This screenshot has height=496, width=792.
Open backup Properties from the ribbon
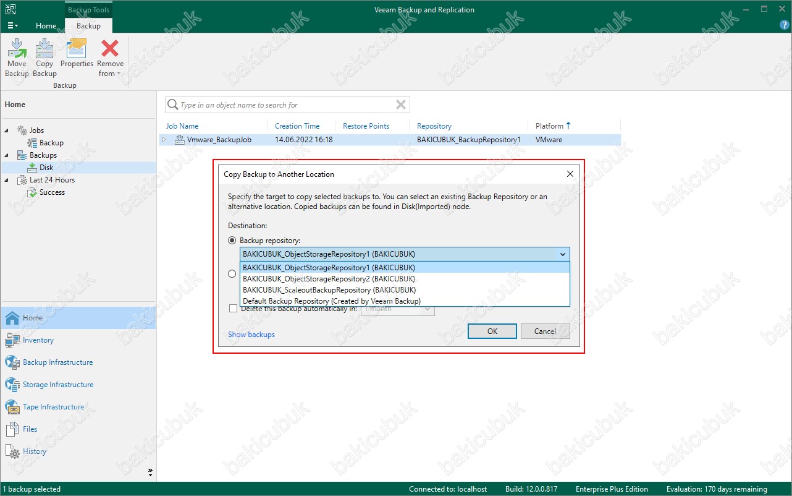click(77, 54)
